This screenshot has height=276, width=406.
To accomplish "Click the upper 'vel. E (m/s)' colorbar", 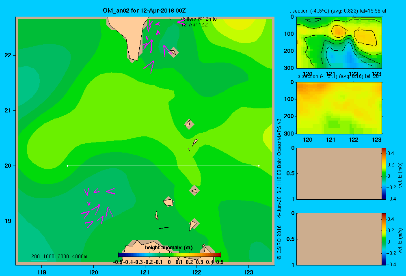I will (384, 173).
